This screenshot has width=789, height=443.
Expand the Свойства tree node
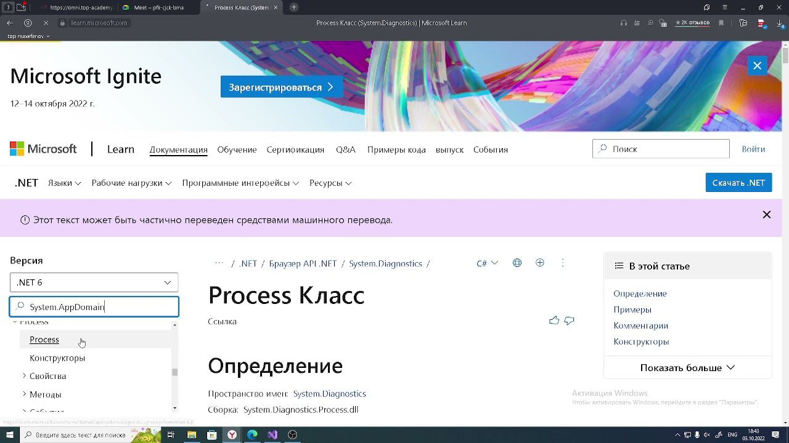click(x=25, y=376)
